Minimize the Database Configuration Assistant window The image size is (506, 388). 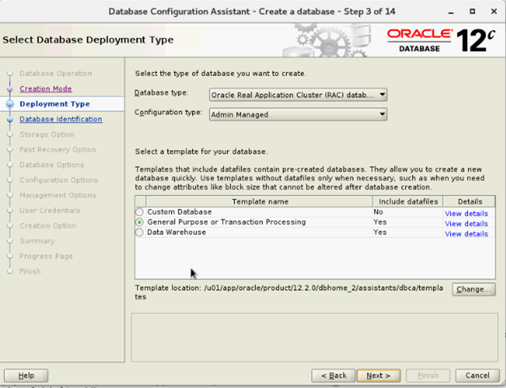click(x=451, y=11)
